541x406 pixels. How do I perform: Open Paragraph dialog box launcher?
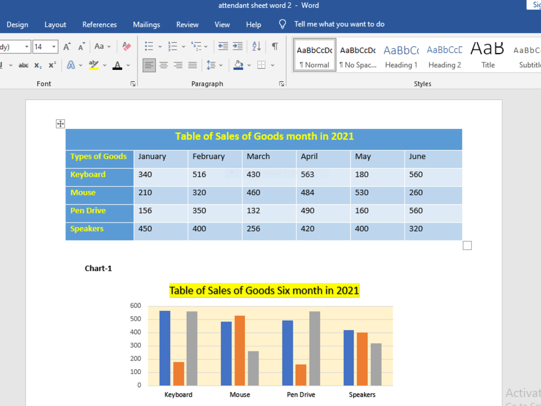281,84
